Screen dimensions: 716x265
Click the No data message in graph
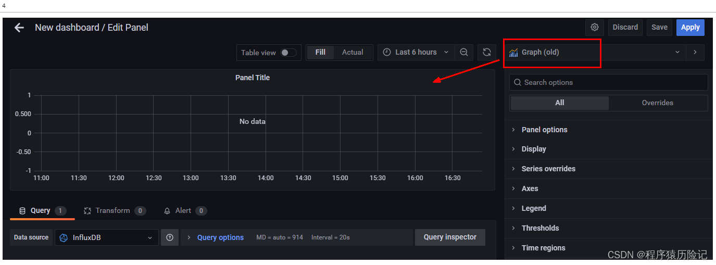[253, 121]
